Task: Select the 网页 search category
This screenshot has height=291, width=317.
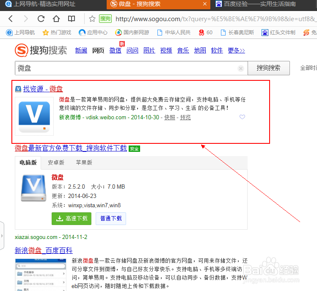Action: point(98,50)
